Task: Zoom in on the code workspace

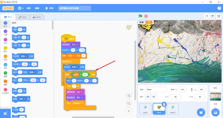Action: coord(129,95)
